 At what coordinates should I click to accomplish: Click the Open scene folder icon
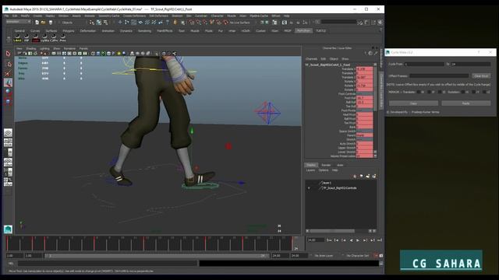(44, 23)
